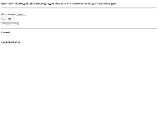Screen dimensions: 158x119
Task: Click the word Православный in the page title
Action: click(x=9, y=4)
